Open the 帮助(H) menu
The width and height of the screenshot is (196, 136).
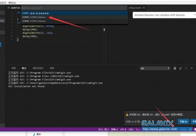[12, 2]
